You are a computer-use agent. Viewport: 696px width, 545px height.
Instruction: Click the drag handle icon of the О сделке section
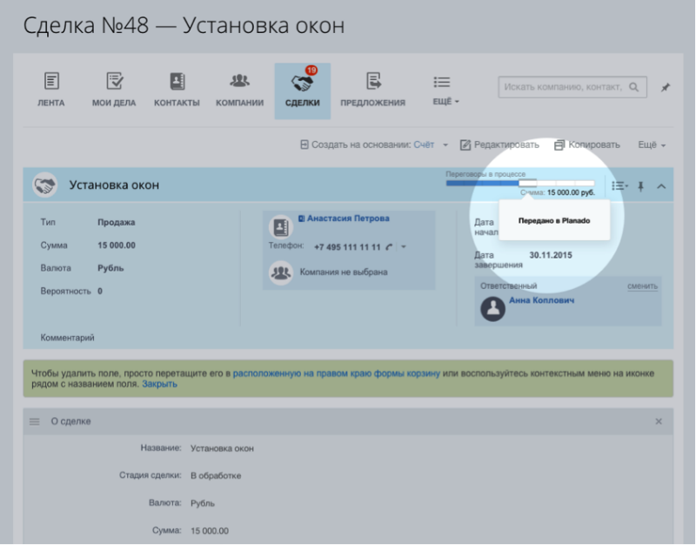[x=35, y=421]
